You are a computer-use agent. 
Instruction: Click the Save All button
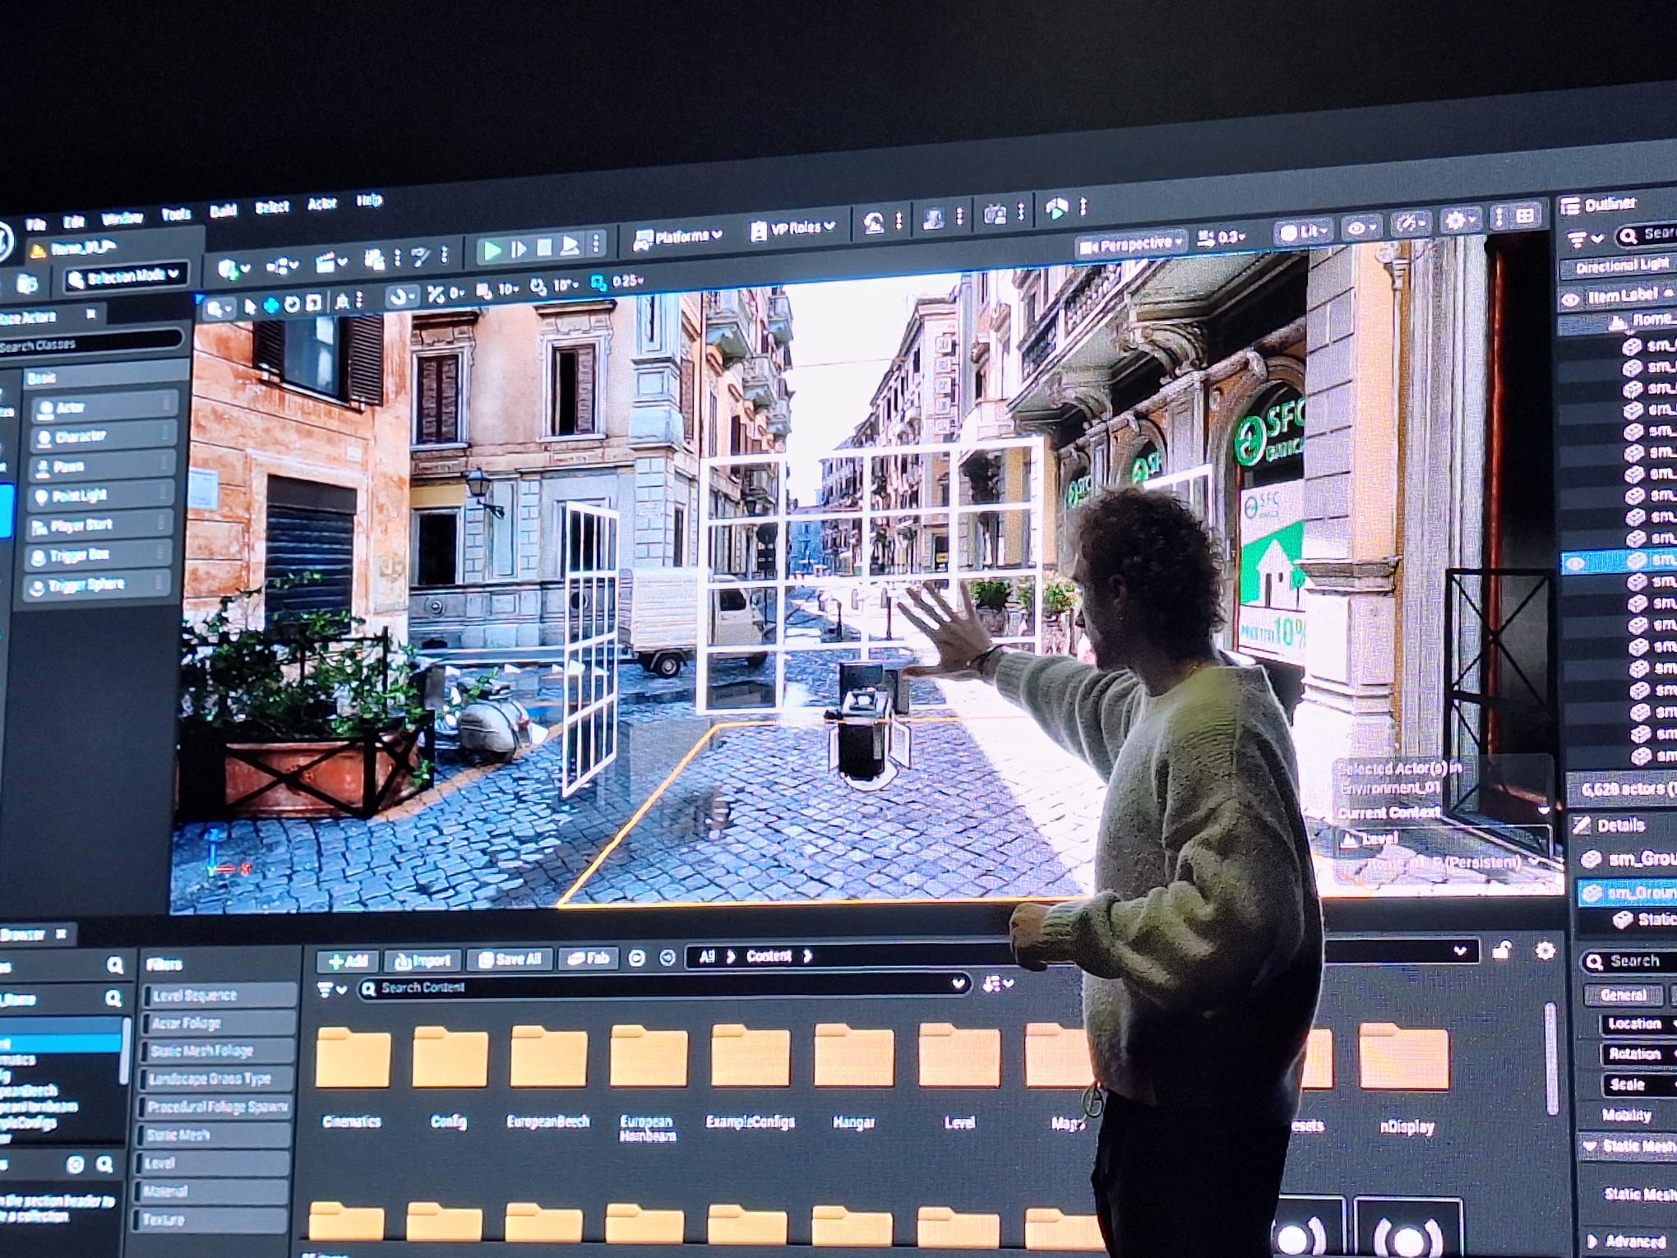tap(510, 960)
